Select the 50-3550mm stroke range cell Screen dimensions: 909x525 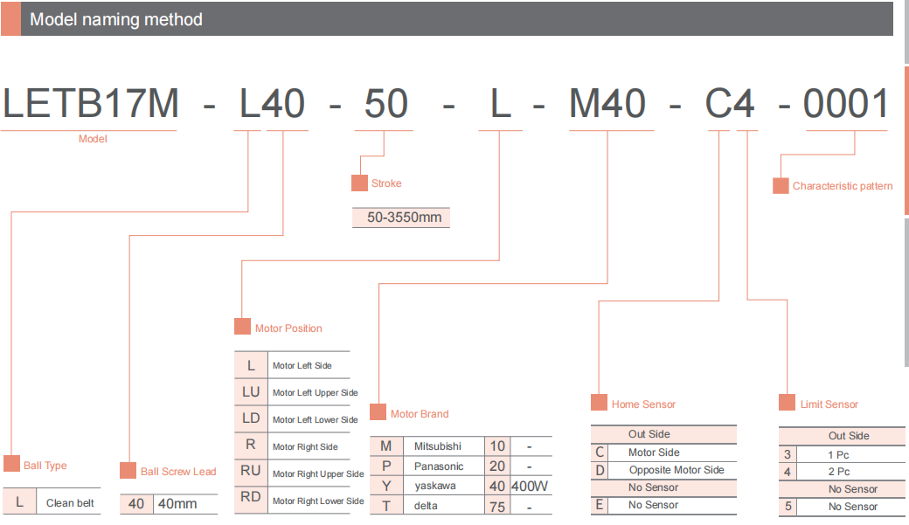click(401, 218)
